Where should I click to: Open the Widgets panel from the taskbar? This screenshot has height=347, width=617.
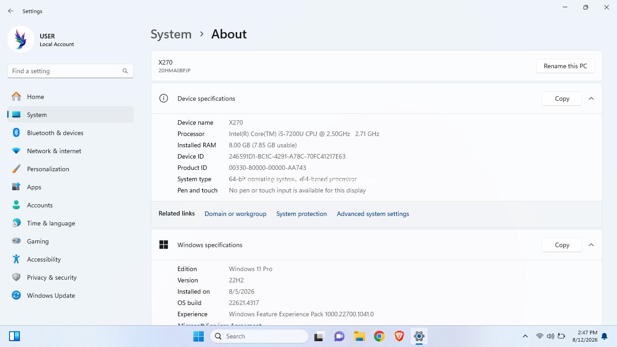(14, 336)
